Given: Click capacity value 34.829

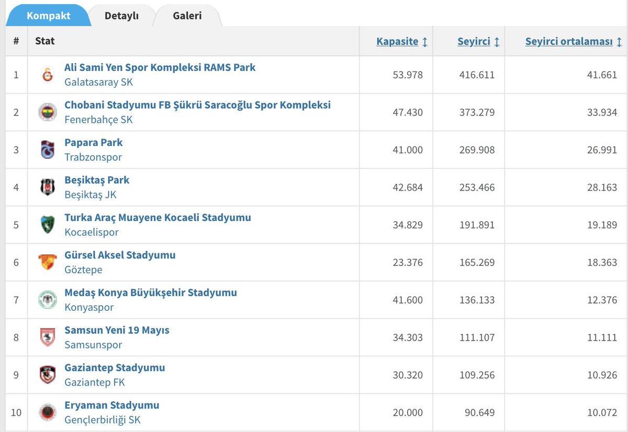Looking at the screenshot, I should pos(408,225).
